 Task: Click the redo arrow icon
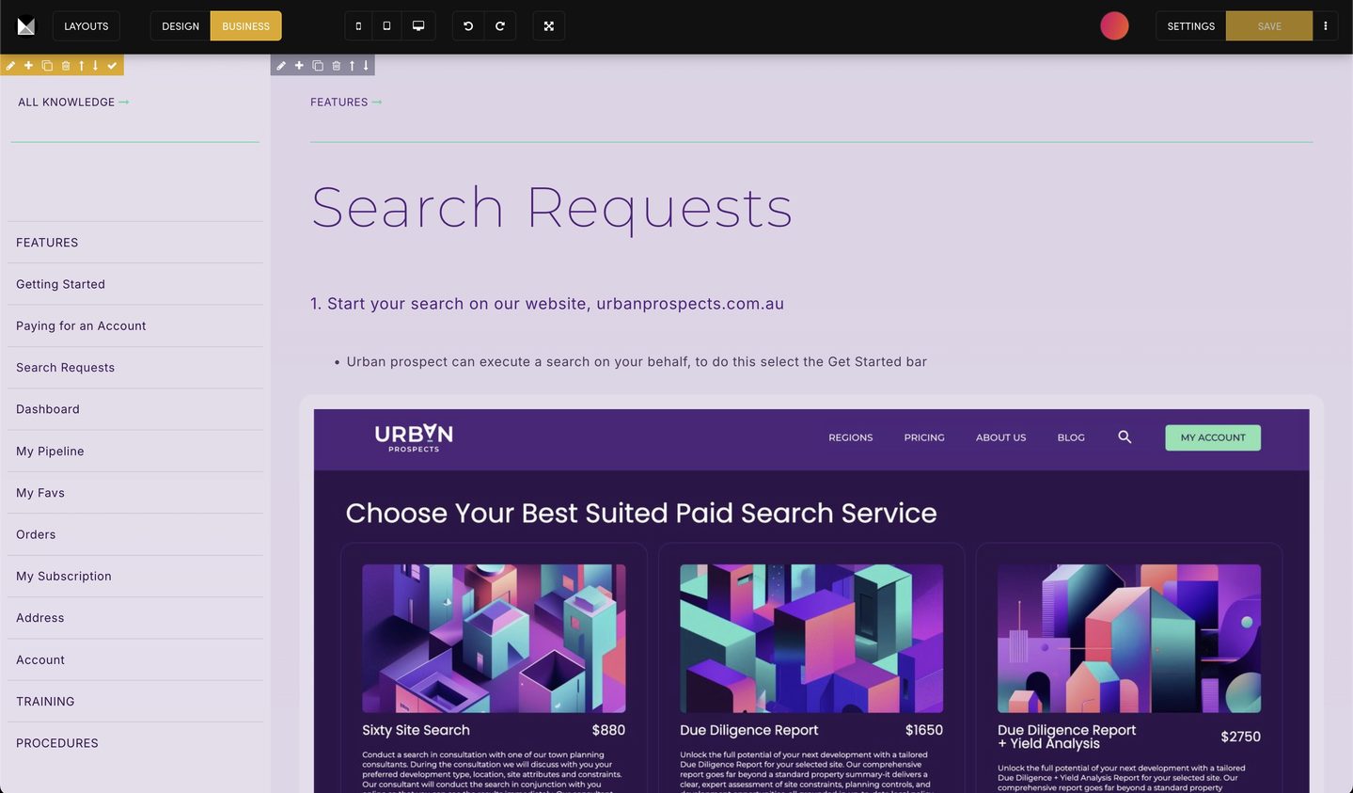point(500,26)
